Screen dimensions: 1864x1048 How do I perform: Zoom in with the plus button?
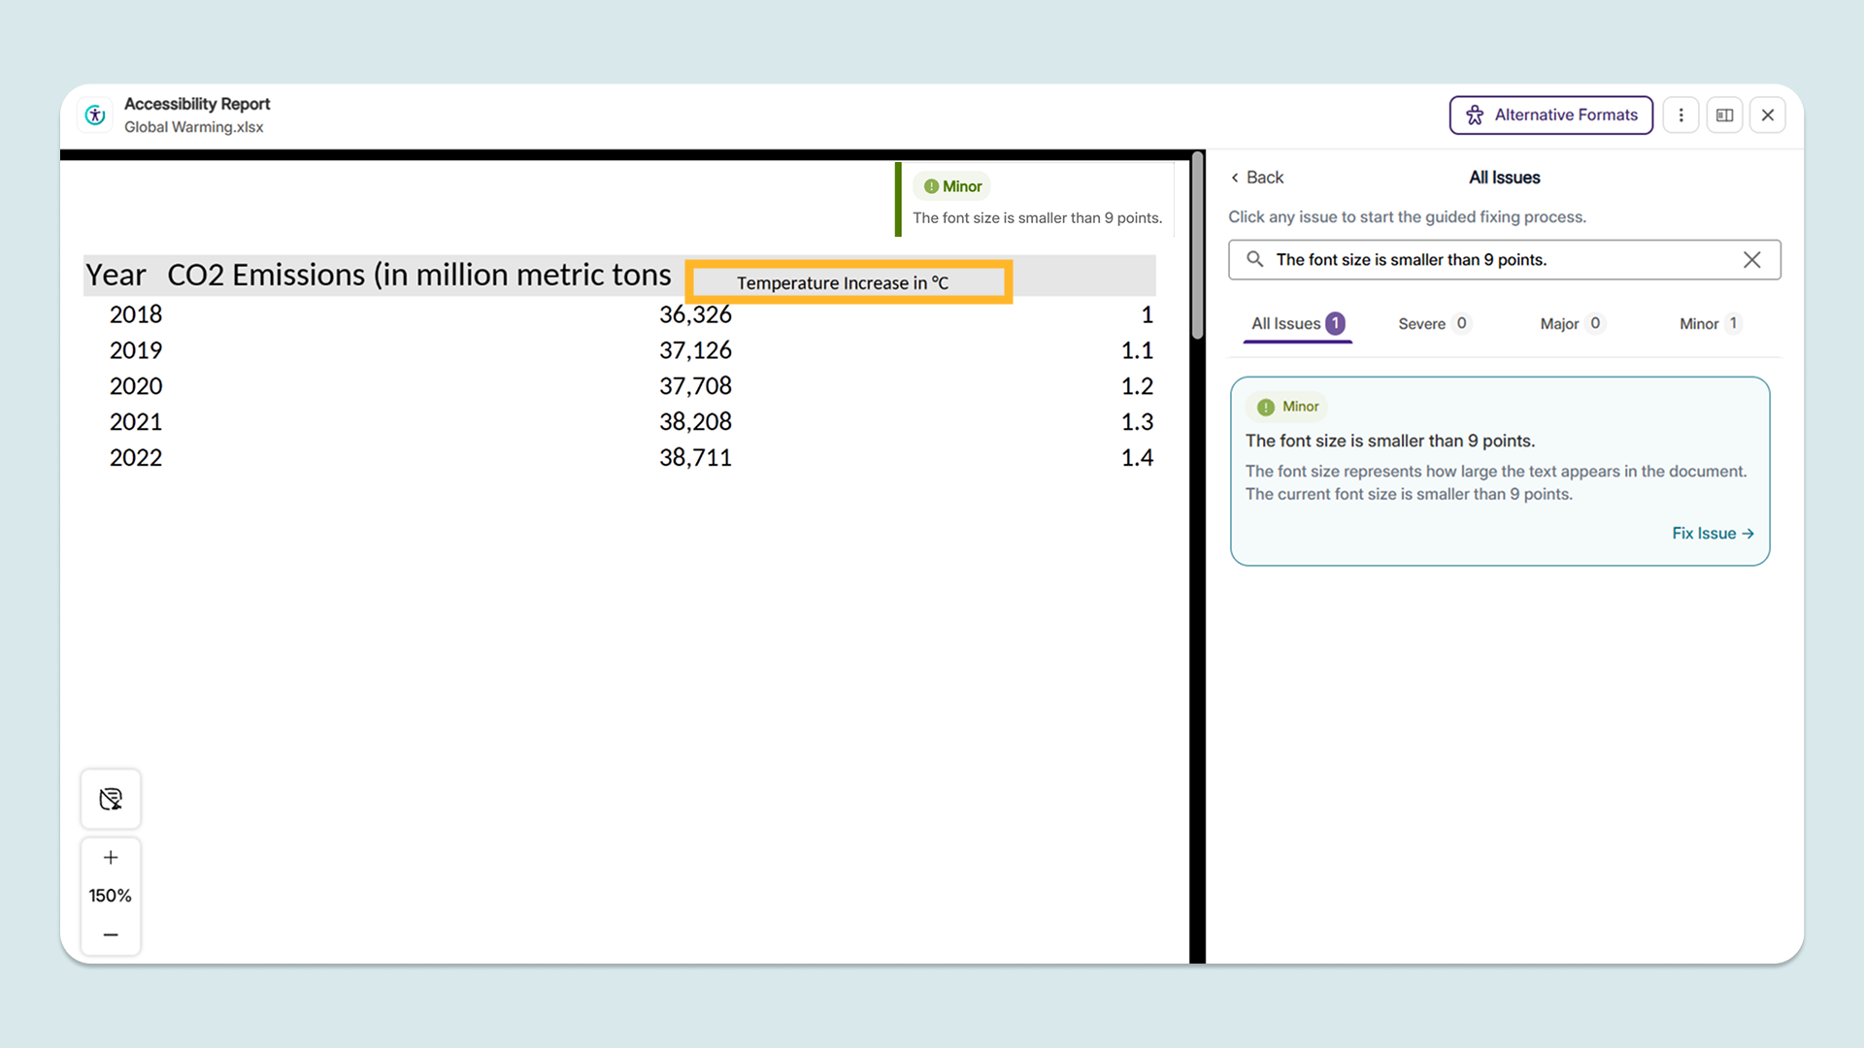pyautogui.click(x=111, y=858)
